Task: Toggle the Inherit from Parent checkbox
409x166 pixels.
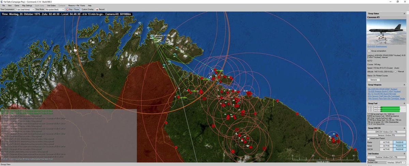Action: click(x=368, y=139)
